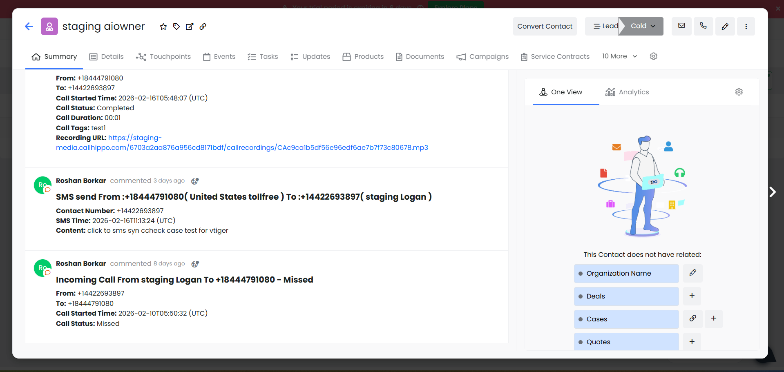The height and width of the screenshot is (372, 784).
Task: Close the trial banner with X
Action: 778,8
